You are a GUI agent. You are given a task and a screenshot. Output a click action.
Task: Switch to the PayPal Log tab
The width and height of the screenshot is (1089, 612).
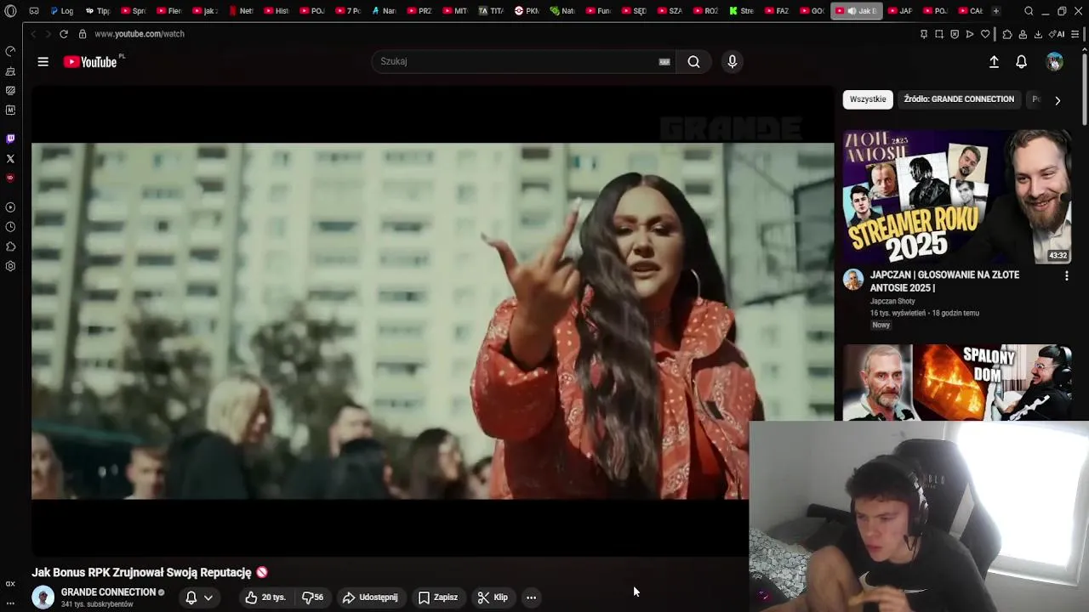point(61,11)
